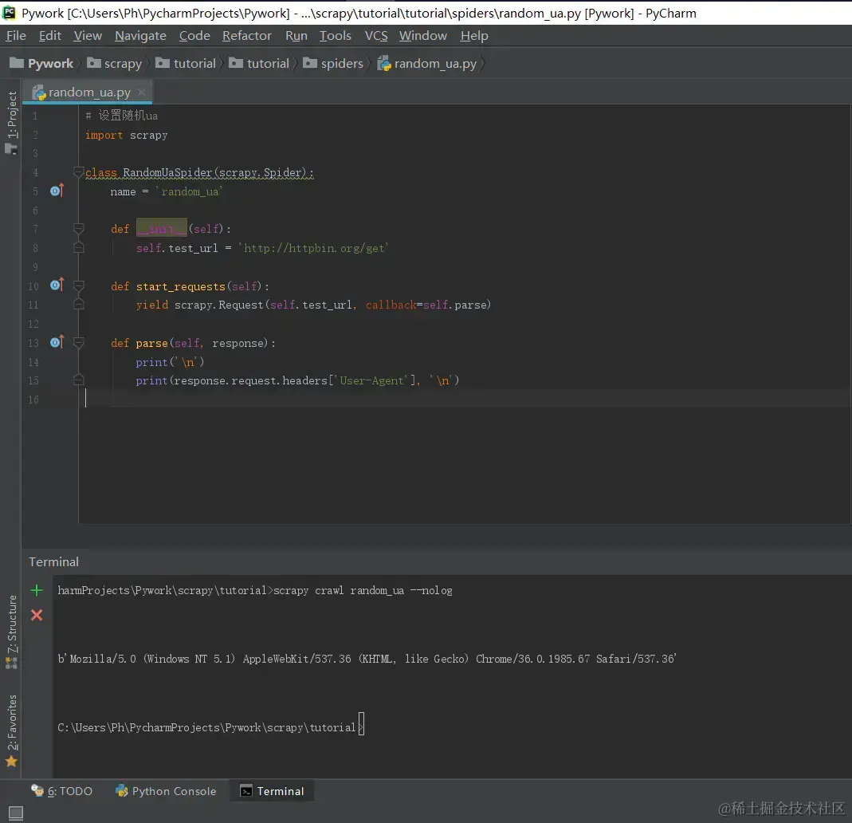Image resolution: width=852 pixels, height=823 pixels.
Task: Open the Edit menu
Action: coord(50,36)
